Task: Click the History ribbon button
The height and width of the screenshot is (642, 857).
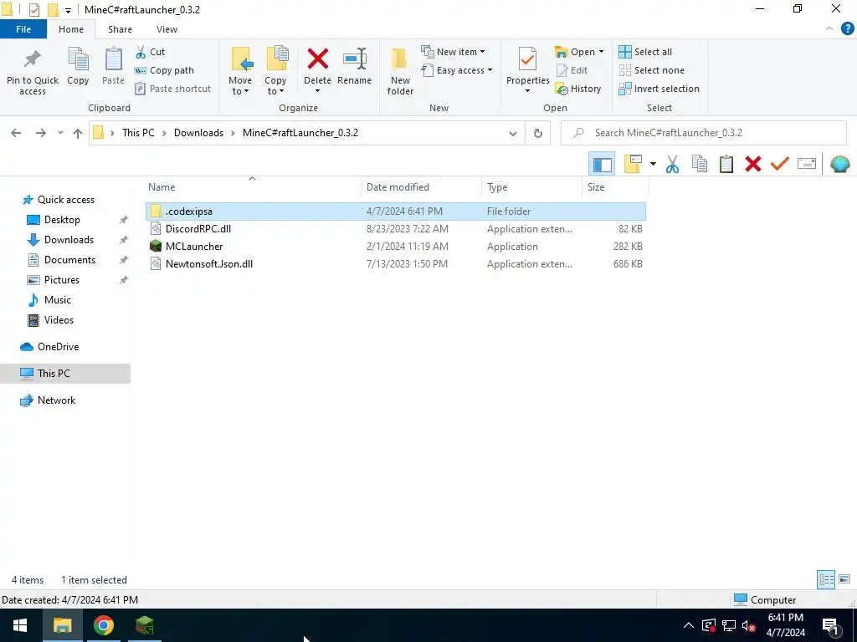Action: pyautogui.click(x=577, y=89)
